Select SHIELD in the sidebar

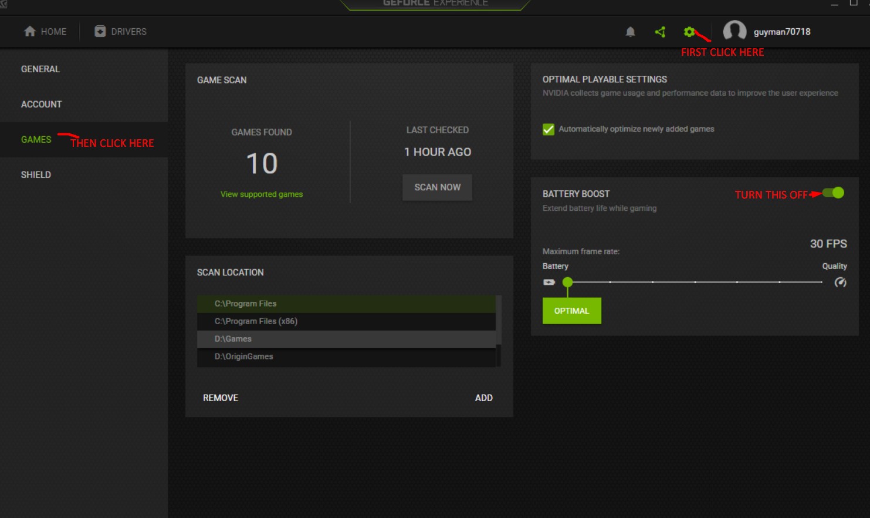tap(36, 175)
